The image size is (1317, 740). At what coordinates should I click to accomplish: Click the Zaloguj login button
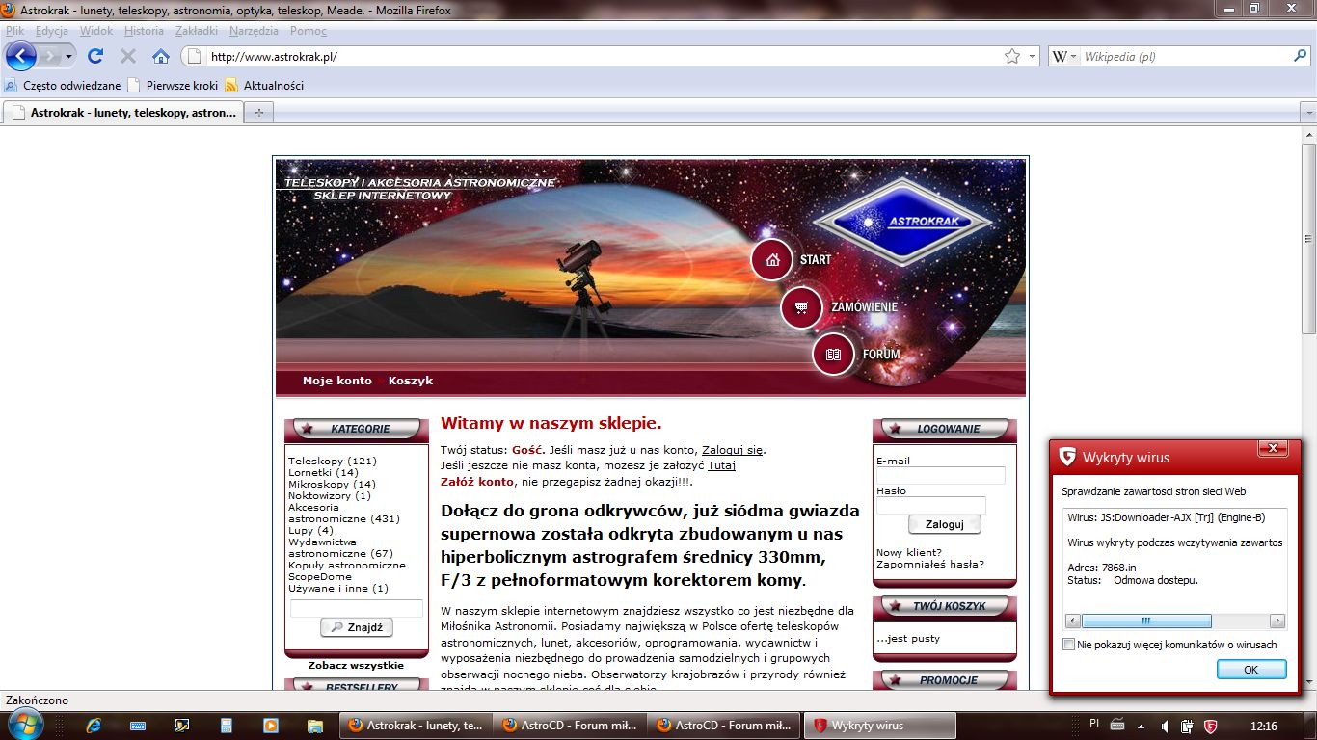[x=944, y=524]
